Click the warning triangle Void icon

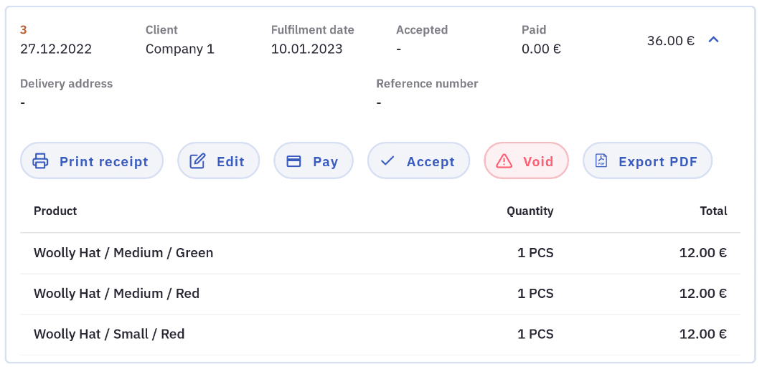point(504,161)
